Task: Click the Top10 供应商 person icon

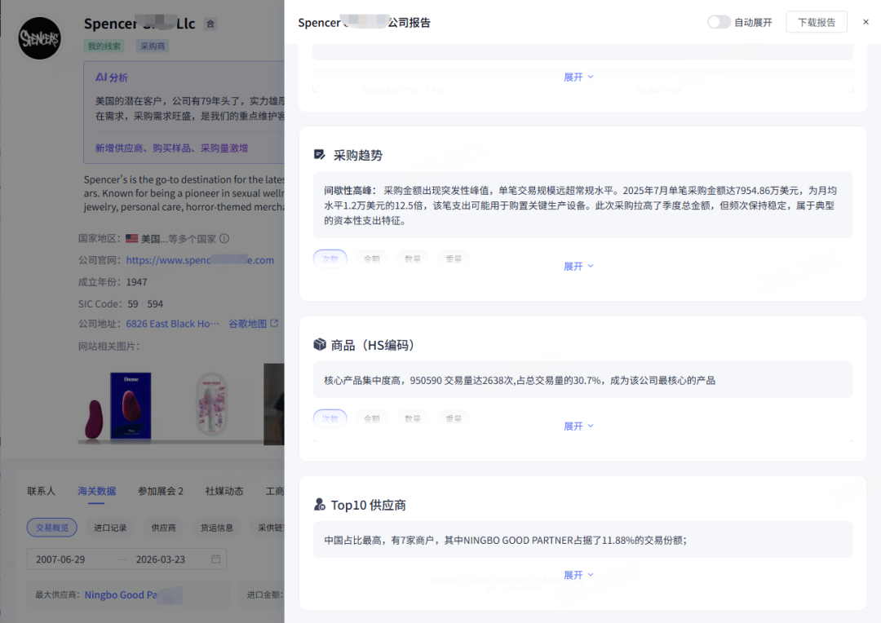Action: tap(320, 505)
